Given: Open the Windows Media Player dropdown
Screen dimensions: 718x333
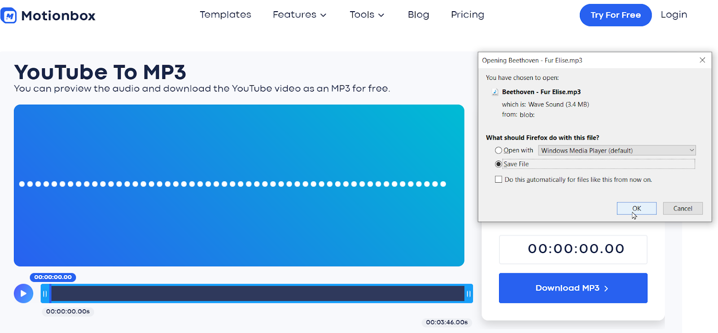Looking at the screenshot, I should tap(617, 150).
